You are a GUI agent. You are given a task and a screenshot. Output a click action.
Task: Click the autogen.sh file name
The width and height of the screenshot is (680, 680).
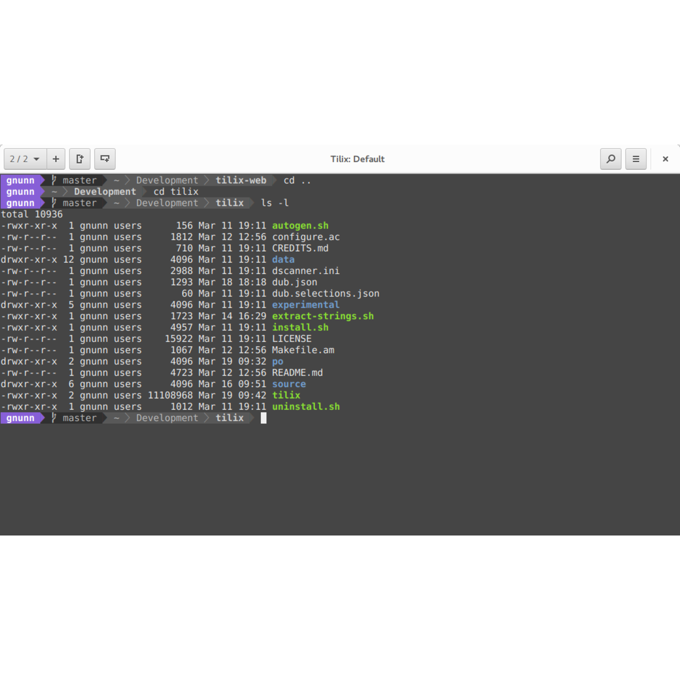[300, 226]
